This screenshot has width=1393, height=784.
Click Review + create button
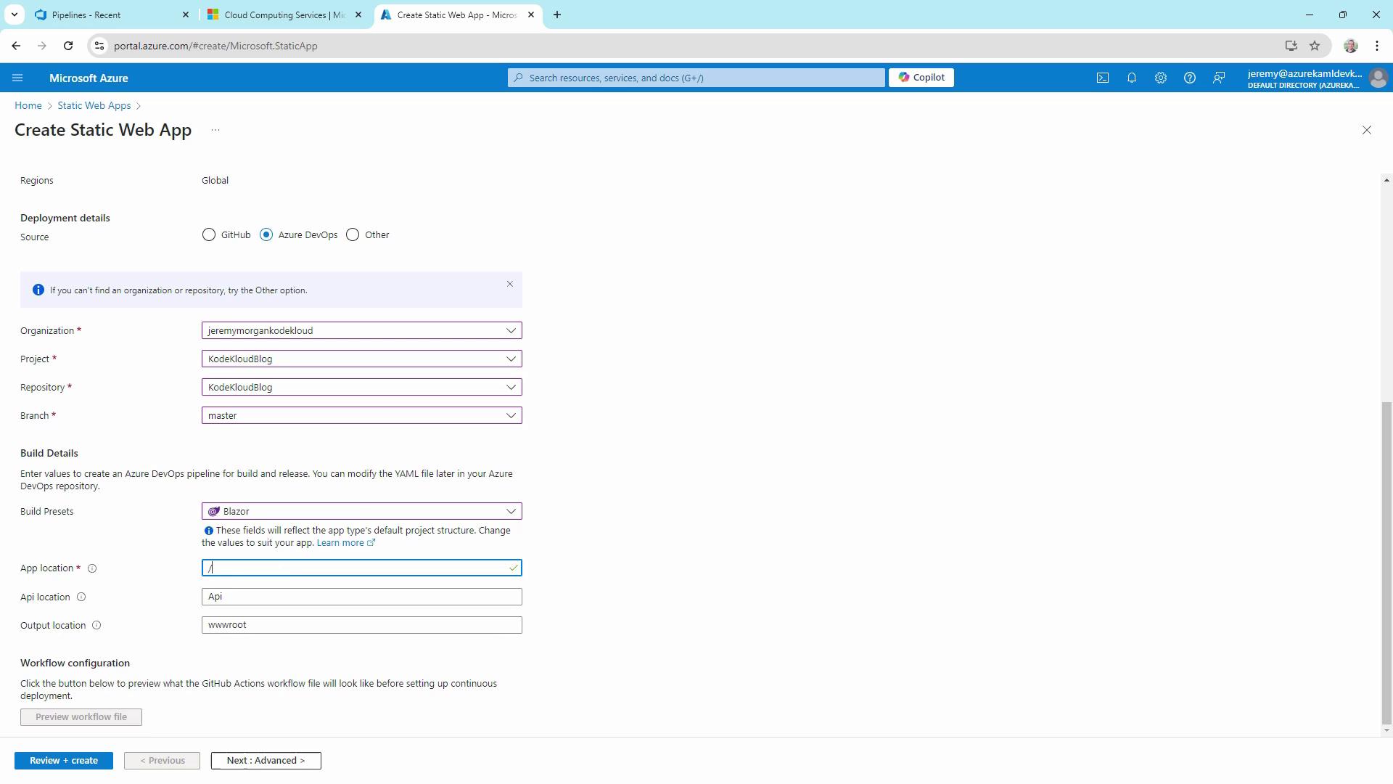(64, 760)
